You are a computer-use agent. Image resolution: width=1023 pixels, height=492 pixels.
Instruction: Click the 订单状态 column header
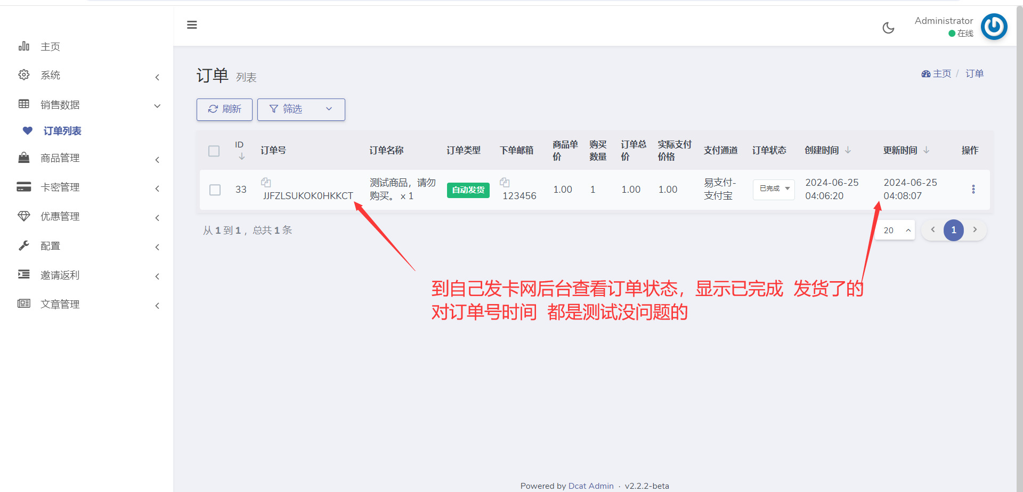coord(769,151)
